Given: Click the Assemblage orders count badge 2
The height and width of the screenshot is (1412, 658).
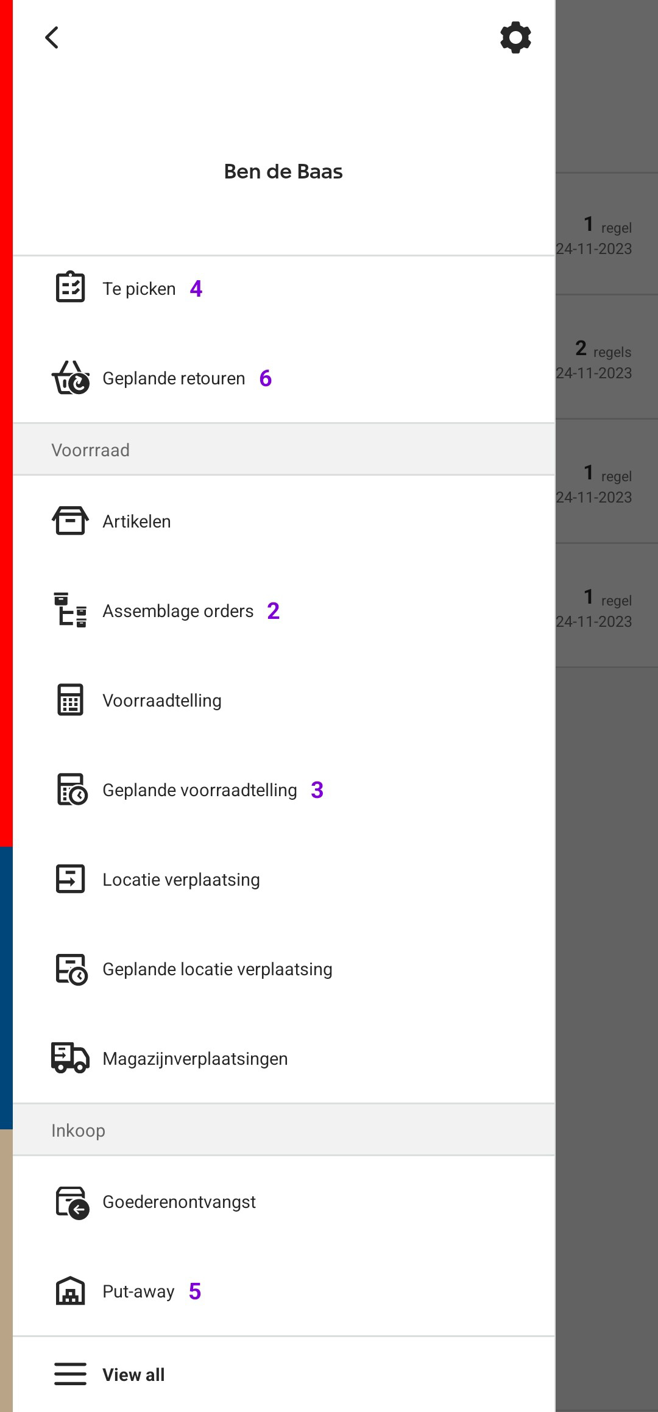Looking at the screenshot, I should pos(273,610).
